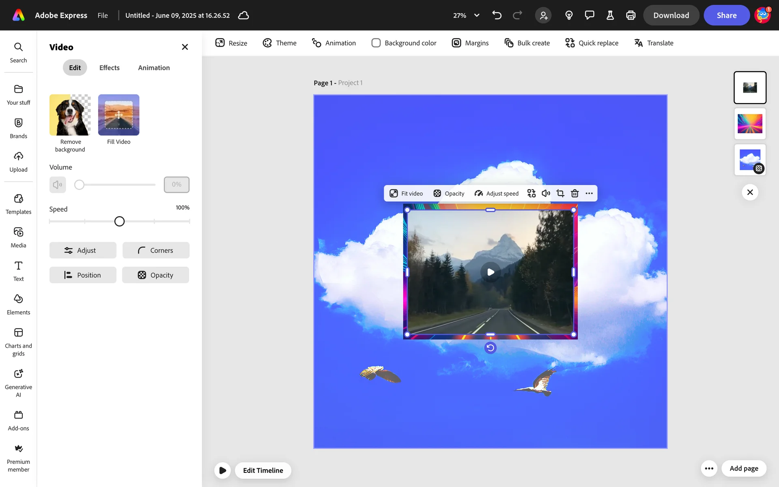Delete video with the trash icon
This screenshot has height=487, width=779.
click(x=575, y=194)
